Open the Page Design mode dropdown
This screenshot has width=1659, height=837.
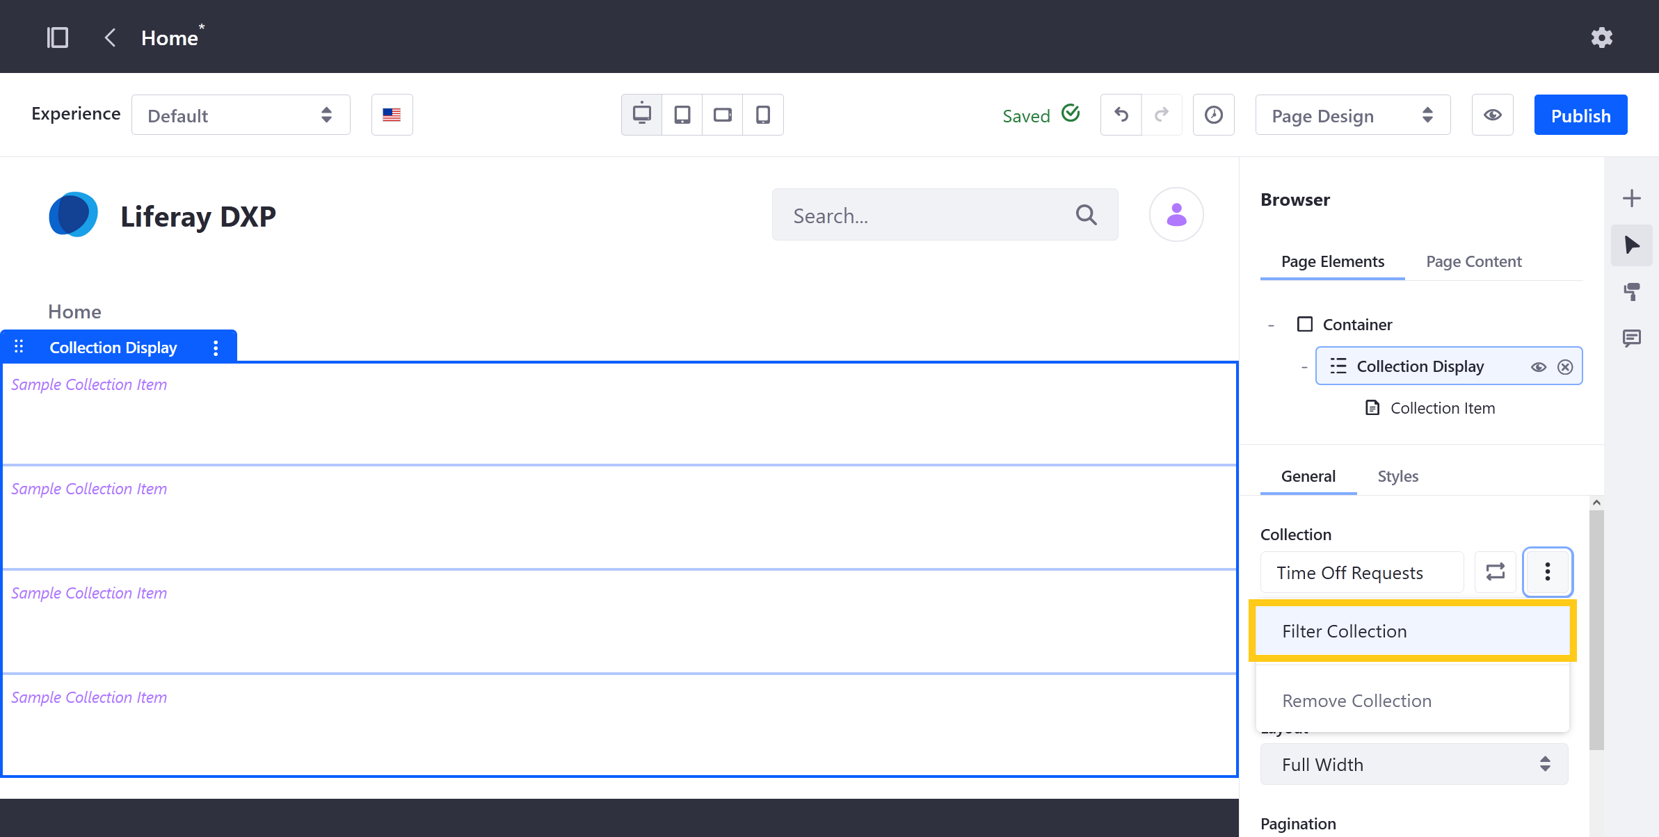[x=1353, y=115]
